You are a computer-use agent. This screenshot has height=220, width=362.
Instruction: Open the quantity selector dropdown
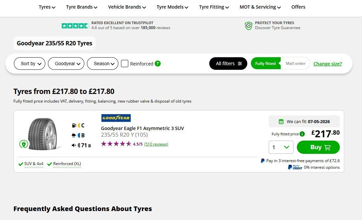pos(281,147)
